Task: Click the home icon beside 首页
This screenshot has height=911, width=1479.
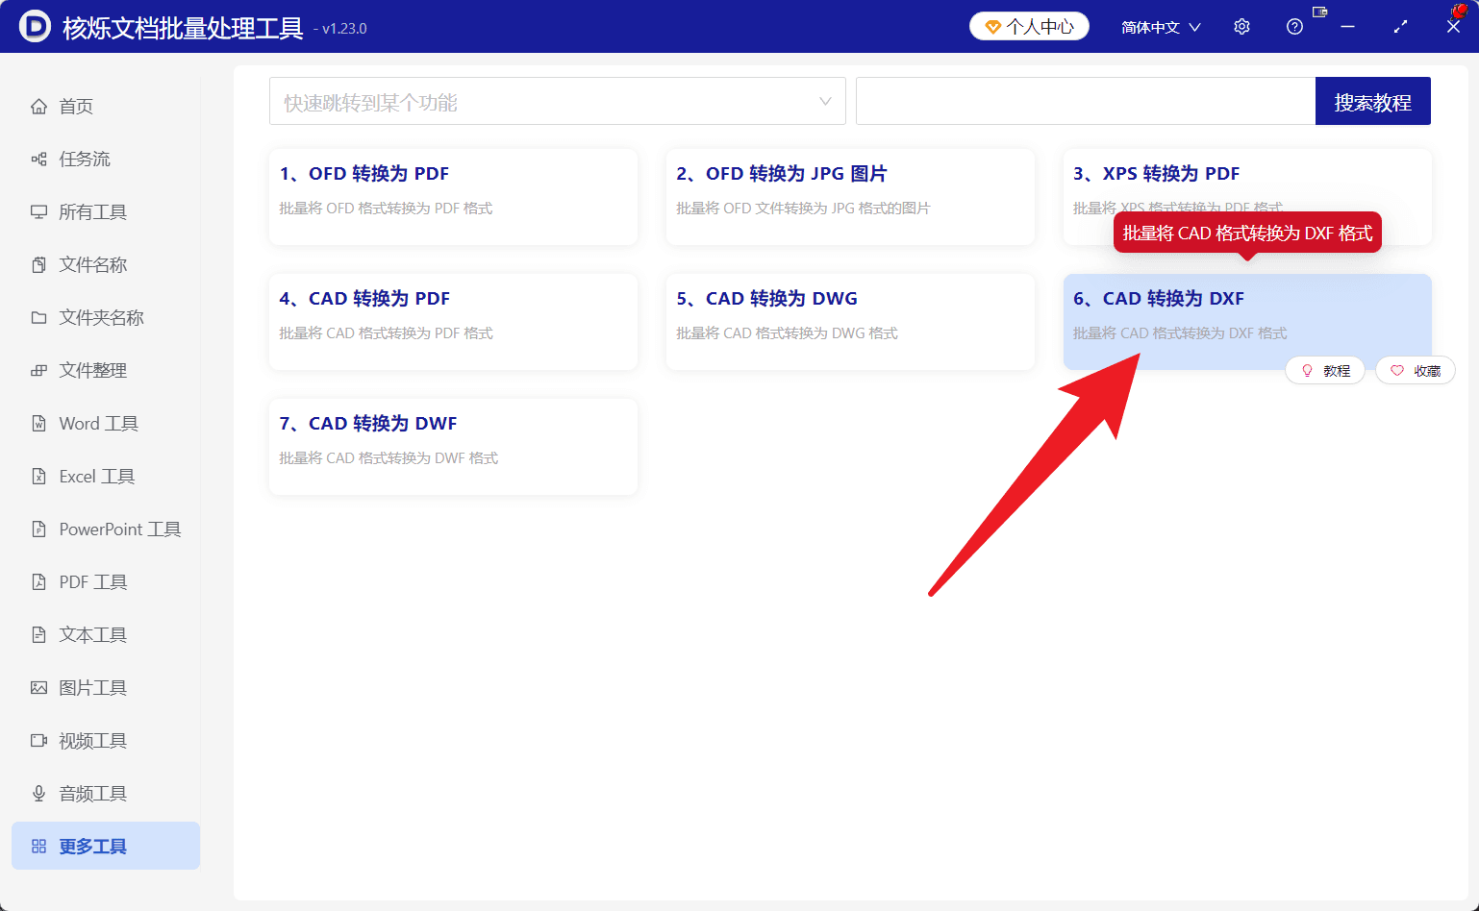Action: coord(38,106)
